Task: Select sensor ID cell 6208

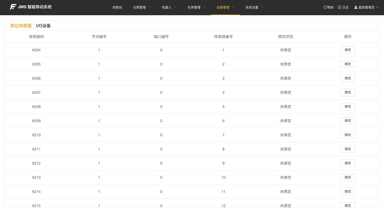Action: pyautogui.click(x=36, y=107)
